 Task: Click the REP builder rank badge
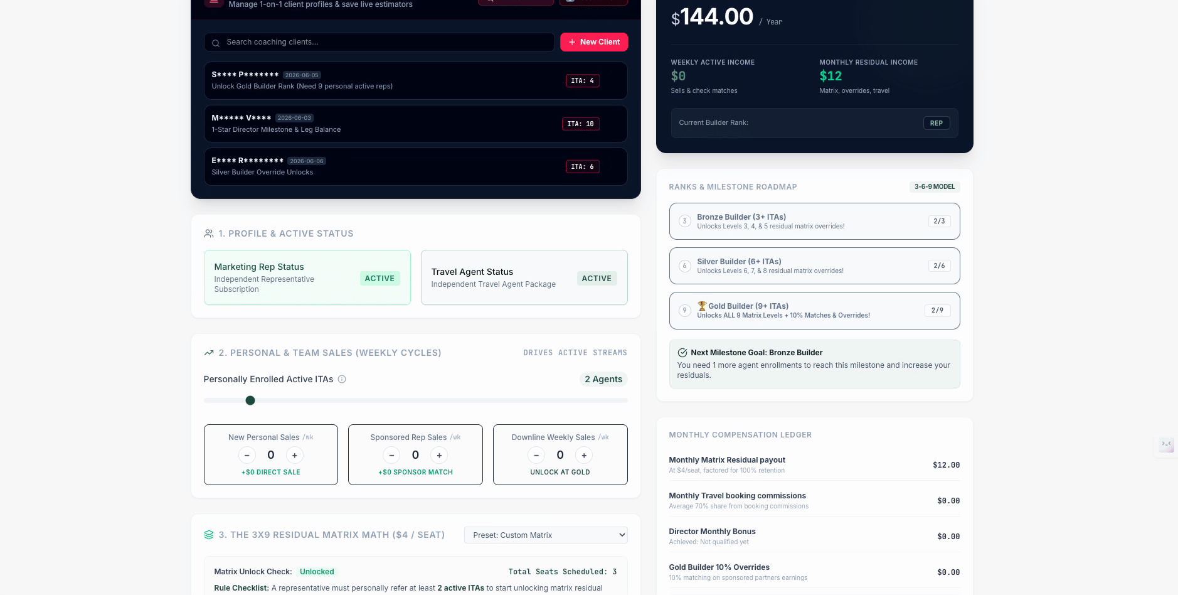937,123
